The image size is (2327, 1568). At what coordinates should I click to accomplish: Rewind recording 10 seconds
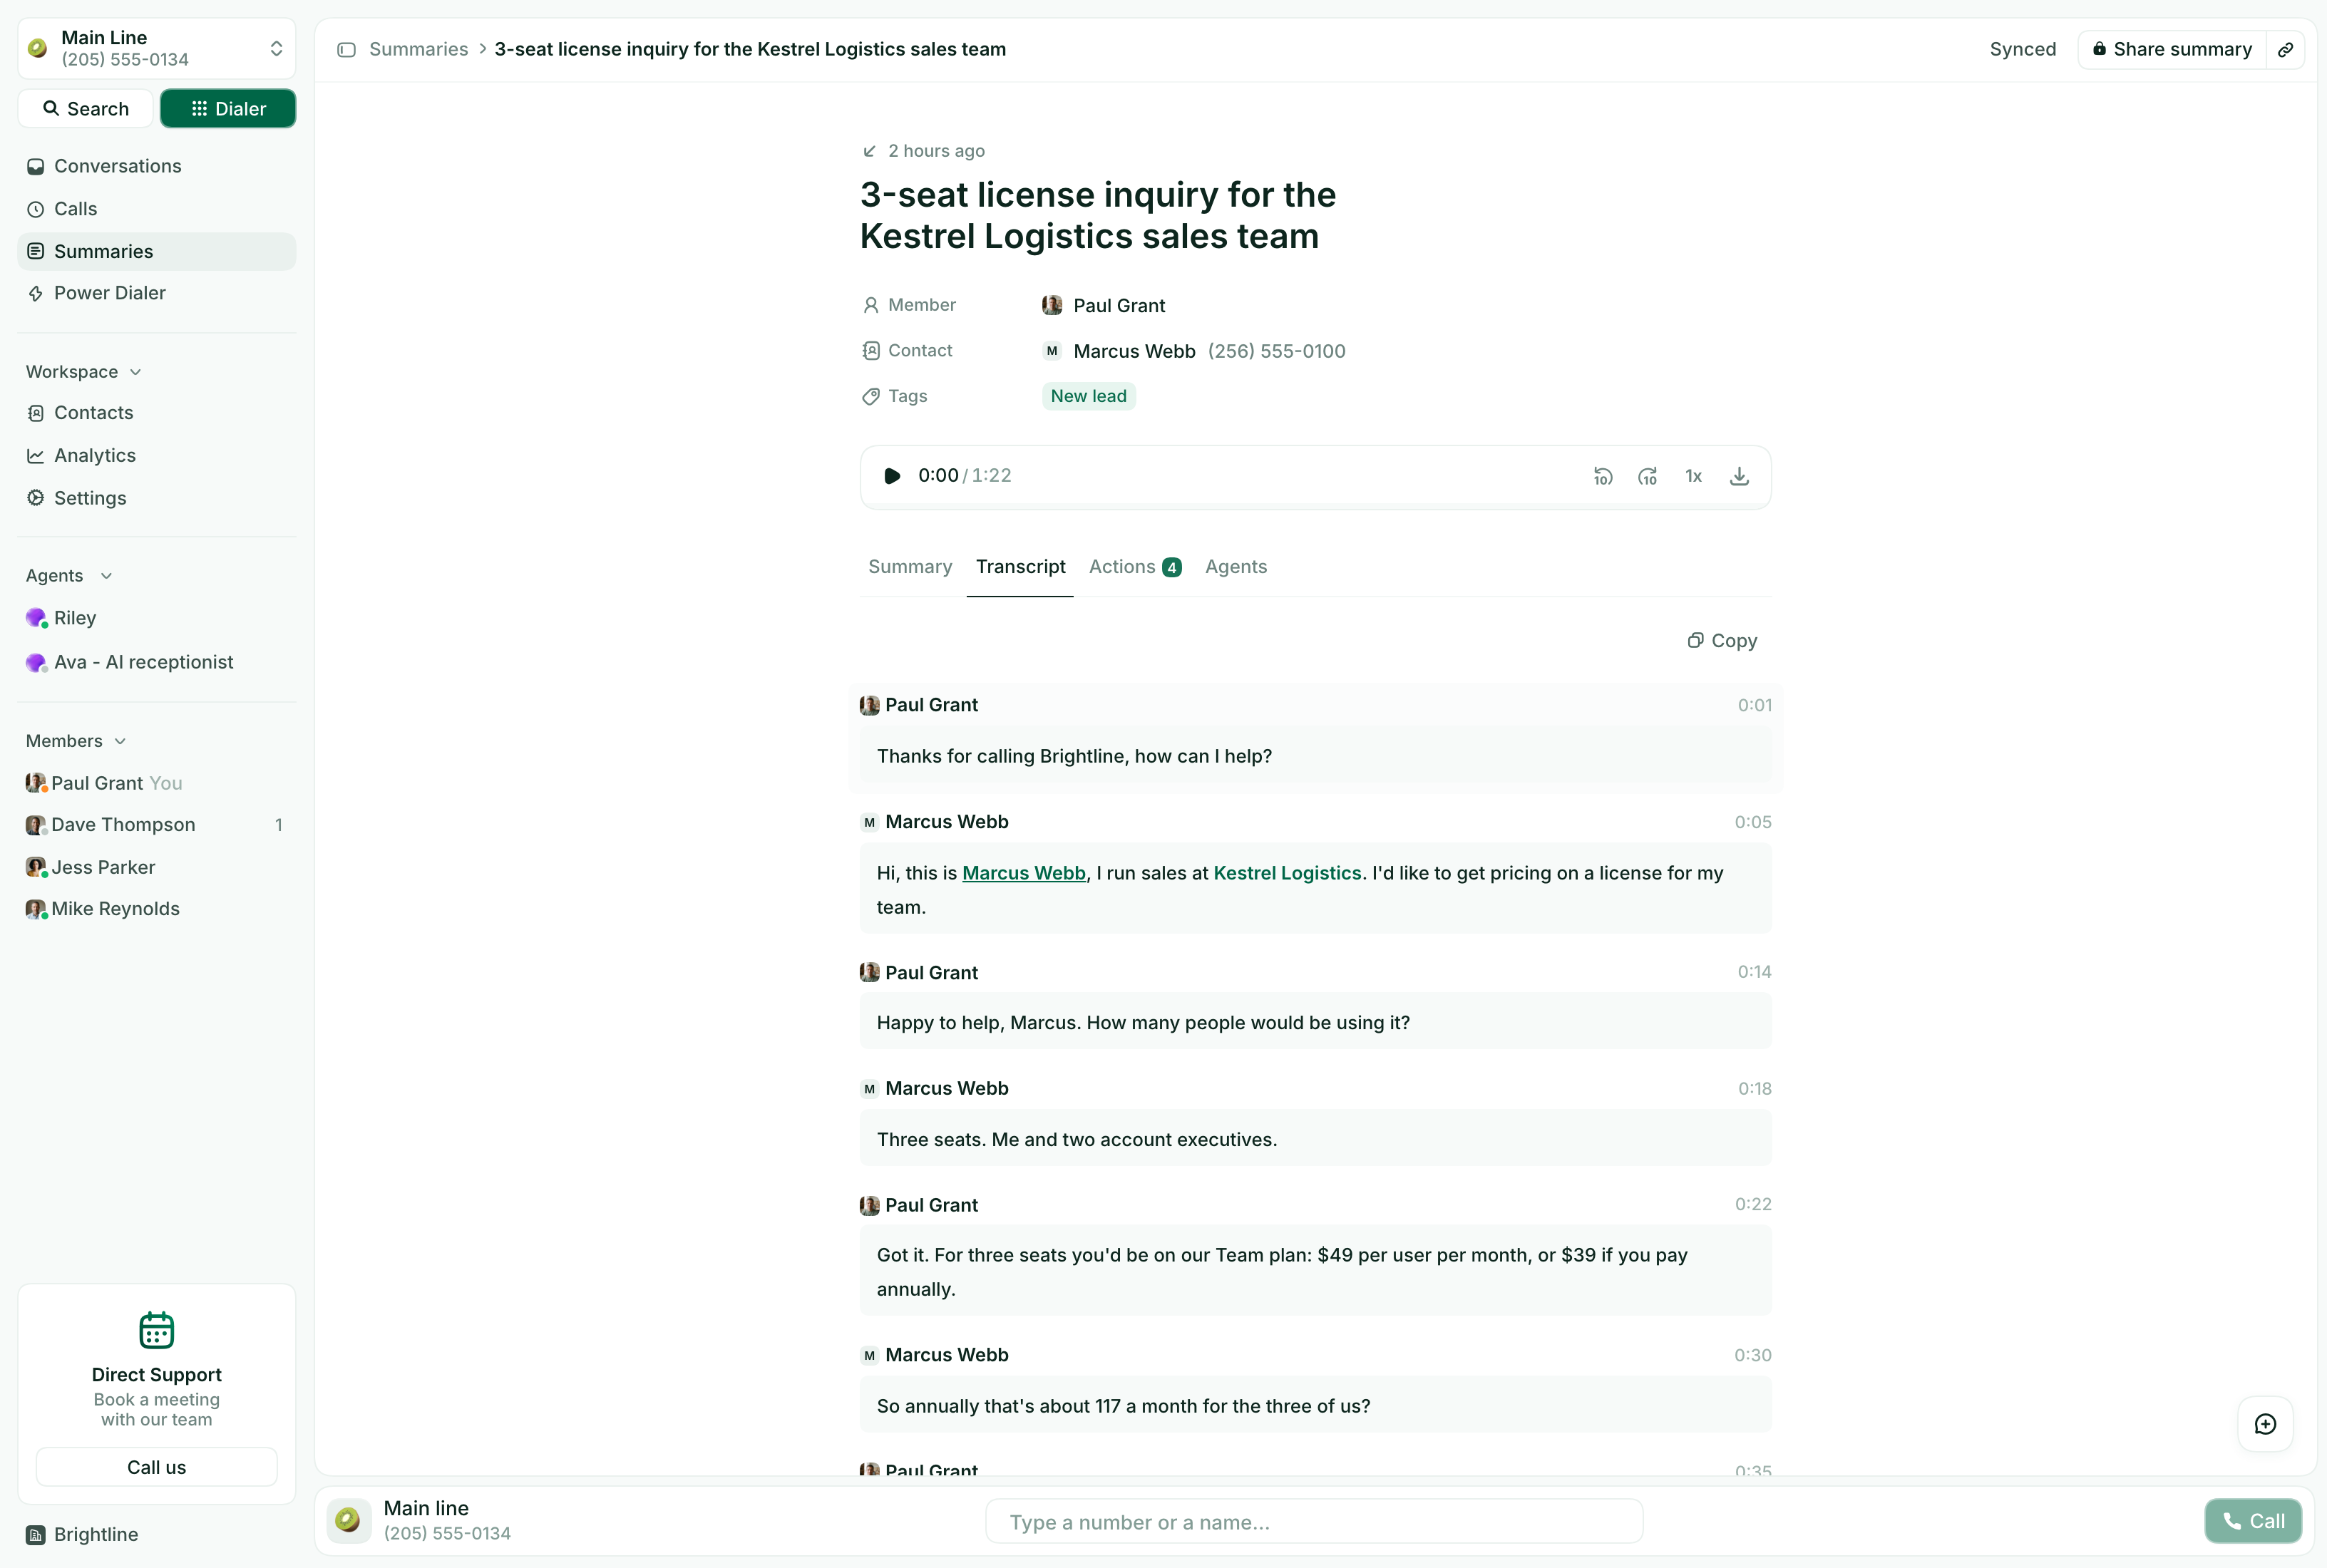pyautogui.click(x=1603, y=476)
